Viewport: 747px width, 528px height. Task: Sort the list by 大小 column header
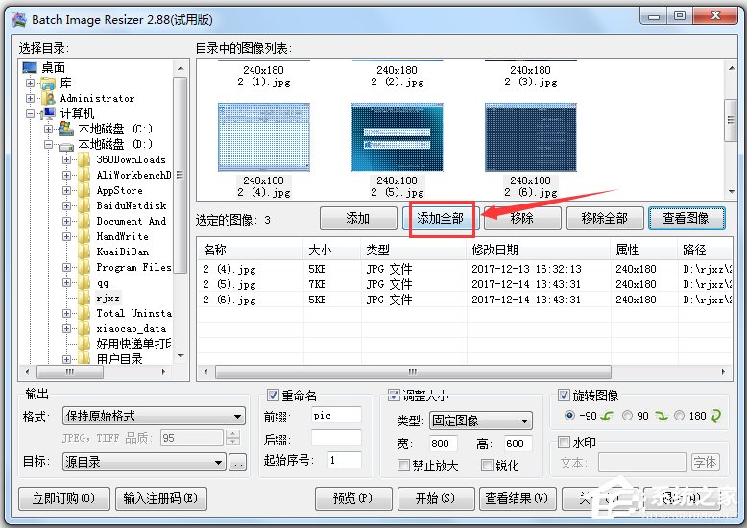[332, 250]
